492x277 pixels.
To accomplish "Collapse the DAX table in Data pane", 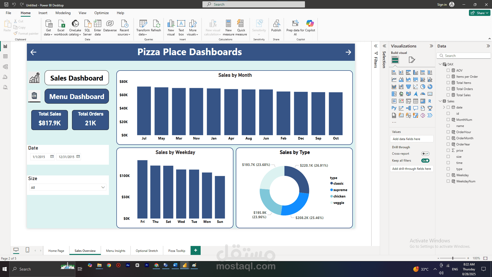I will 440,64.
